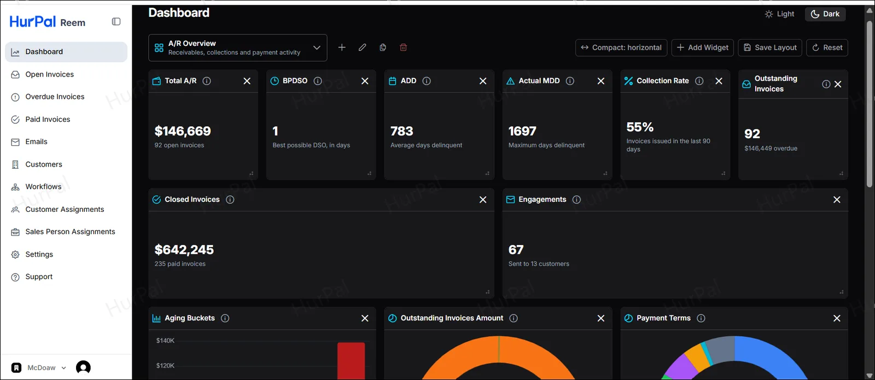Collapse the sidebar with panel toggle icon
This screenshot has width=875, height=380.
pos(116,21)
